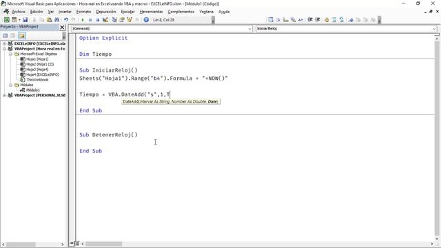Click the 'Lin 8, Col 29' position indicator
The height and width of the screenshot is (248, 441).
click(164, 20)
